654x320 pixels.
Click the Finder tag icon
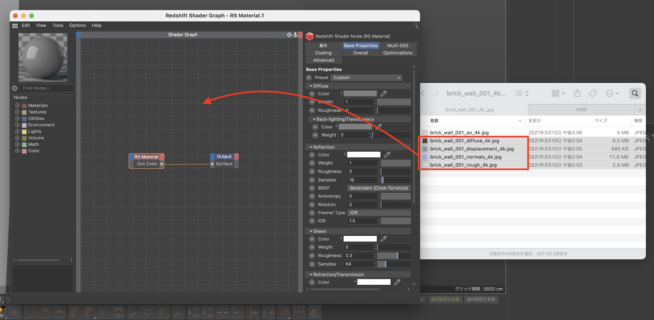point(593,93)
